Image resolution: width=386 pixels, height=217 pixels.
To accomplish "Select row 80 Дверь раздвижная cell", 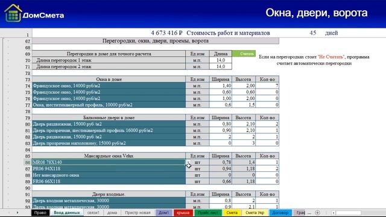I will pyautogui.click(x=109, y=124).
